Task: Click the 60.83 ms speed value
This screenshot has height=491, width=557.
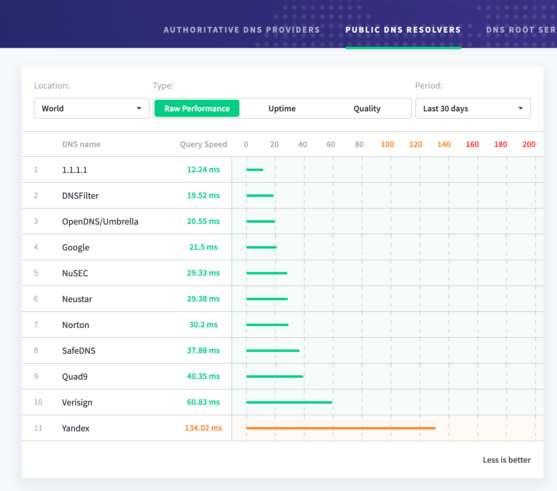Action: click(x=203, y=402)
